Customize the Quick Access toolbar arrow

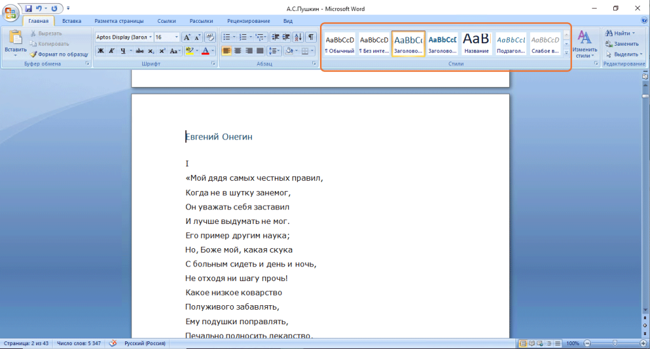point(68,8)
